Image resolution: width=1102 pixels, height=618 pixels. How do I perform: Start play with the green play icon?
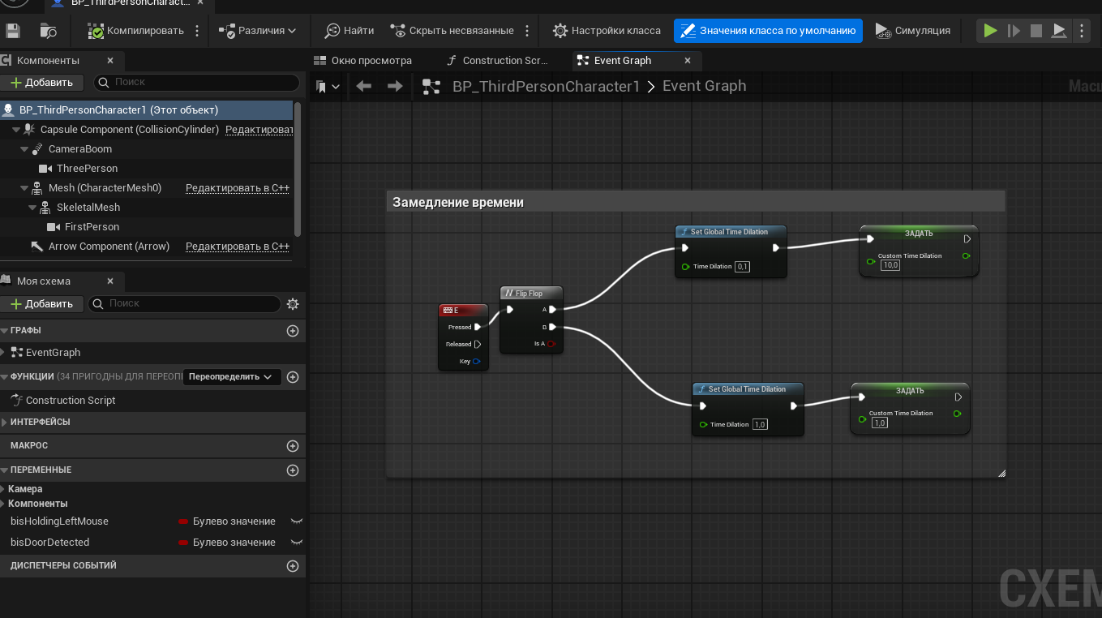pyautogui.click(x=990, y=31)
